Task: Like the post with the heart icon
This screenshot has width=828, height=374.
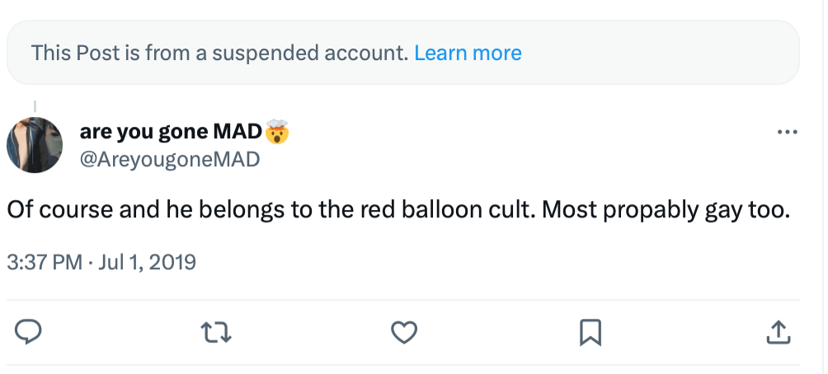Action: (x=403, y=331)
